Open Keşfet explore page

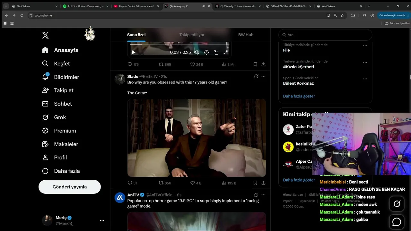tap(56, 64)
